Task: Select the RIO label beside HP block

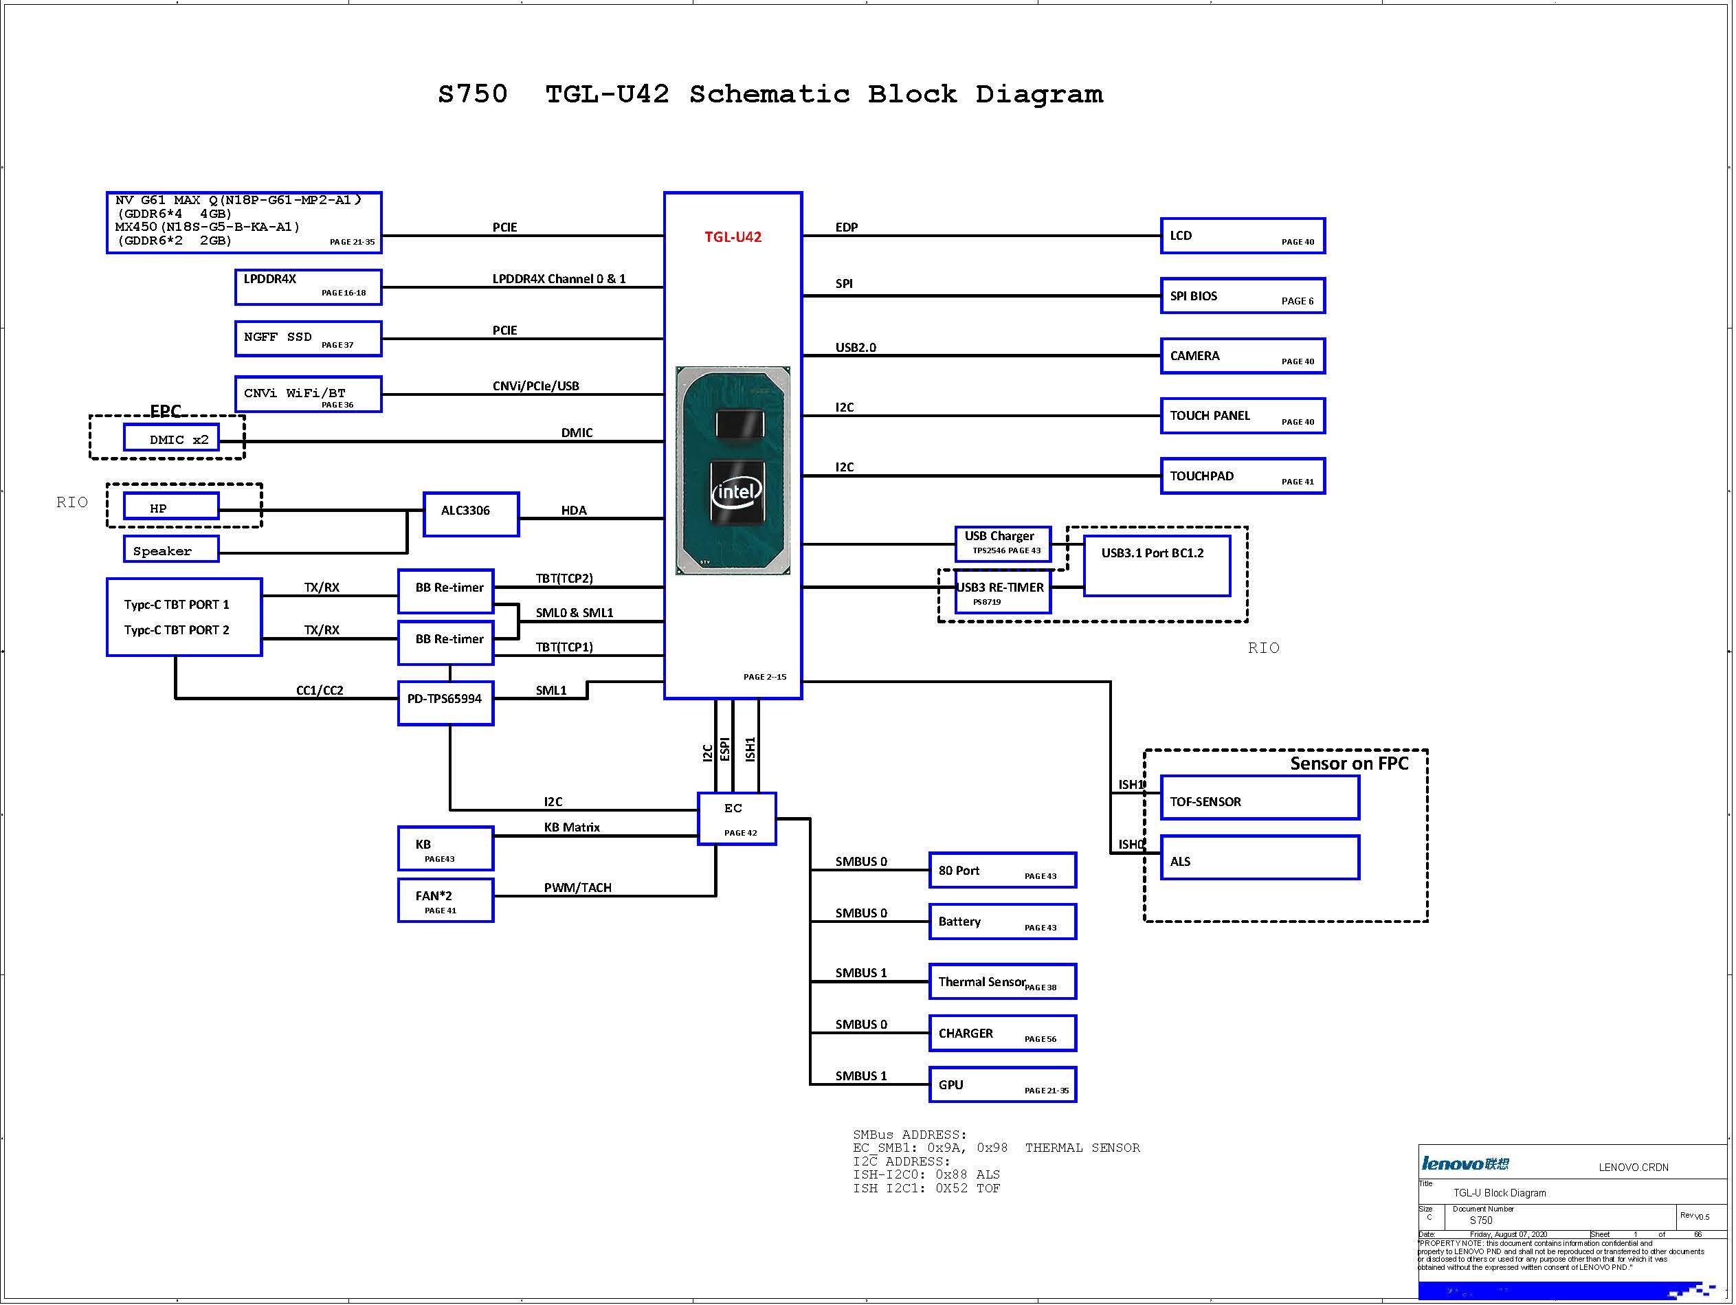Action: 72,502
